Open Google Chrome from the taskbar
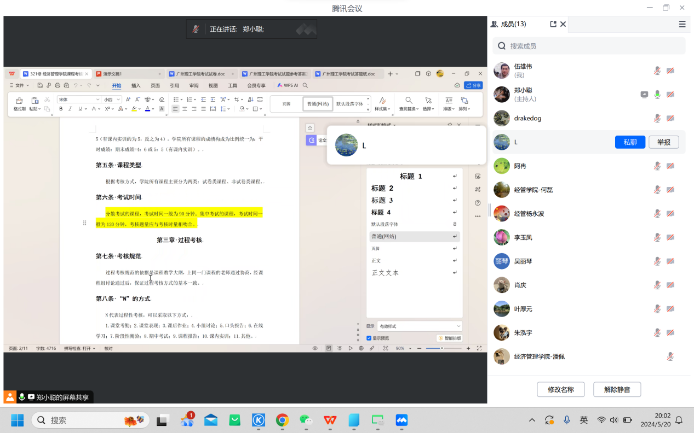 point(282,420)
